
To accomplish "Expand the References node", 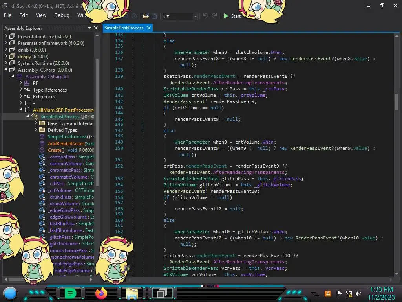I will [21, 96].
